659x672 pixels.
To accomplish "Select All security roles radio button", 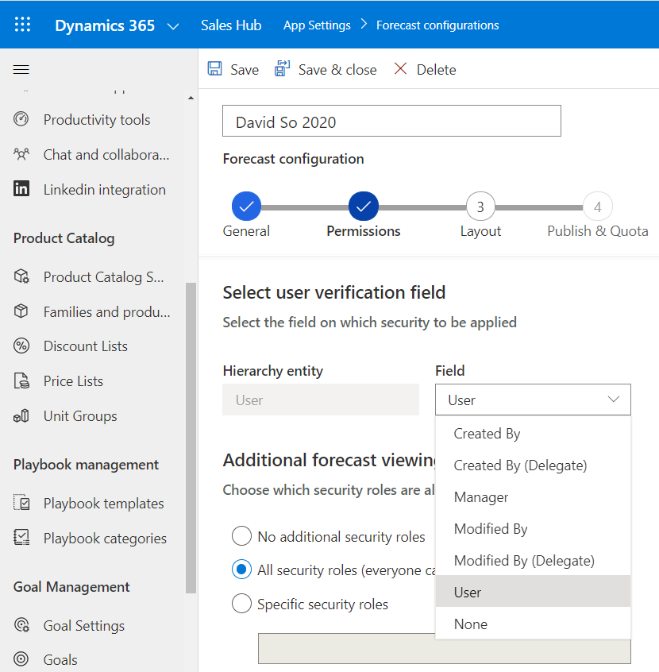I will (242, 570).
